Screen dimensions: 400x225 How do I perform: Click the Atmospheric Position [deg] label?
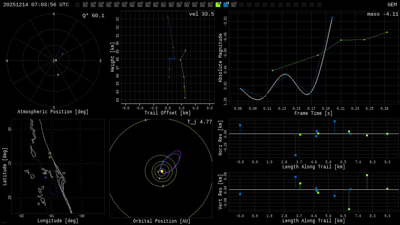(53, 112)
